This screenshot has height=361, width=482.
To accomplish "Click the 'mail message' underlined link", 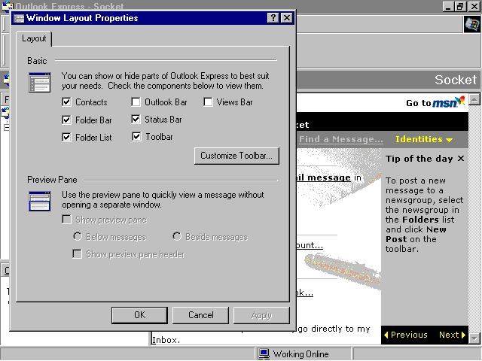I will (x=324, y=177).
